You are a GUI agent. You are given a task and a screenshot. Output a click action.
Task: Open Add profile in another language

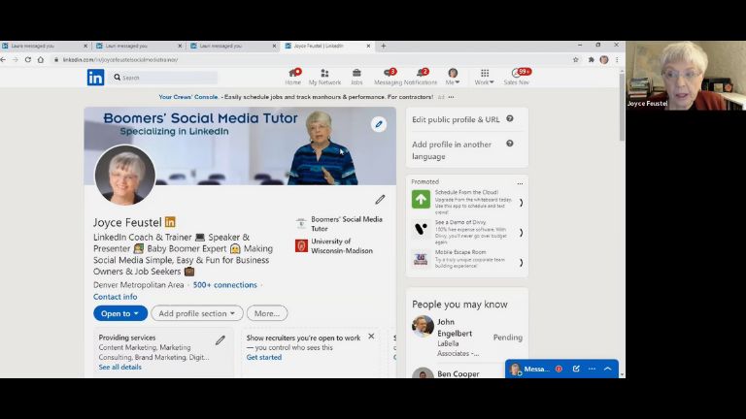pos(452,150)
